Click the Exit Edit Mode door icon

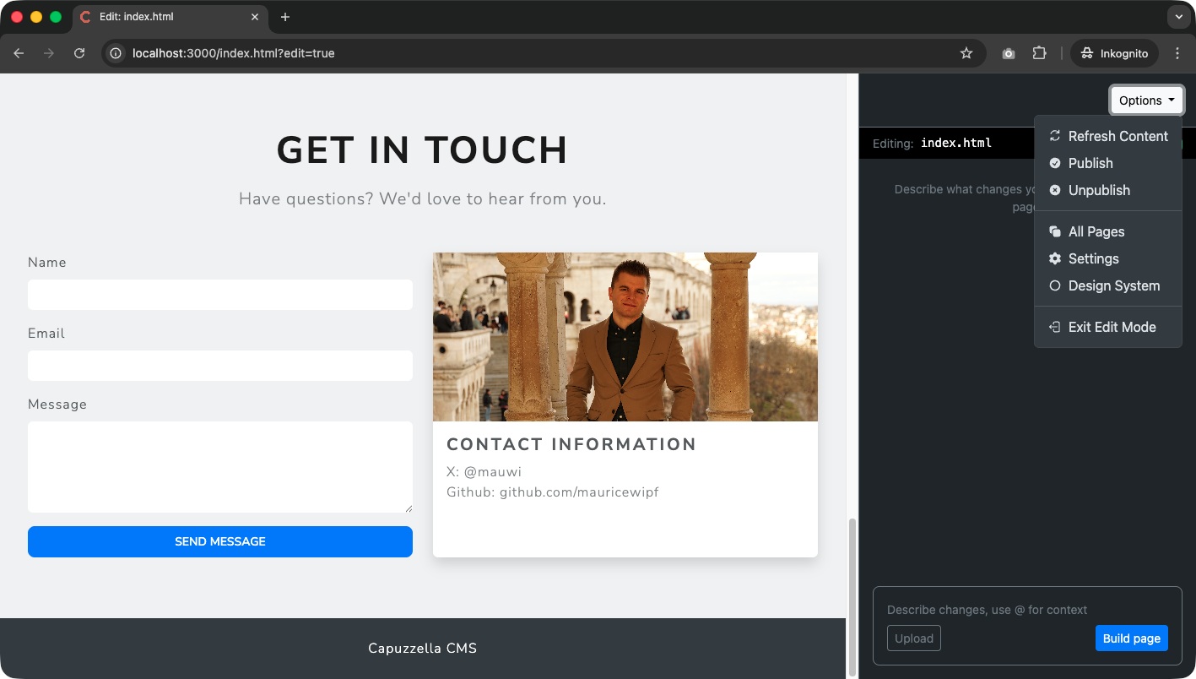click(1054, 327)
